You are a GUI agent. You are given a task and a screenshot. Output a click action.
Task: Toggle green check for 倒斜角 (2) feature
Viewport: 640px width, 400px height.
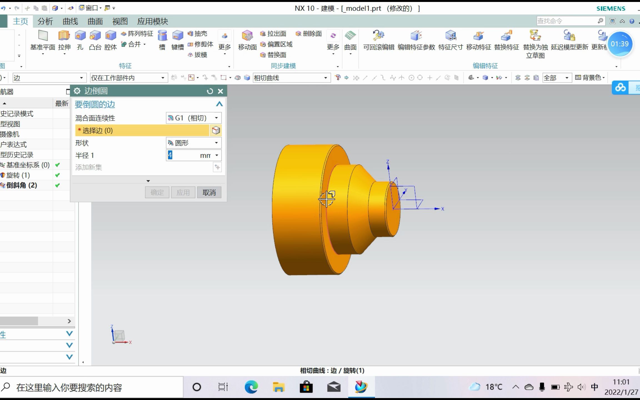coord(57,186)
